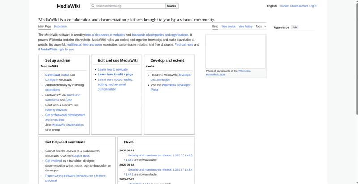Open 'Learn how to edit a page'
The height and width of the screenshot is (184, 358).
[115, 75]
